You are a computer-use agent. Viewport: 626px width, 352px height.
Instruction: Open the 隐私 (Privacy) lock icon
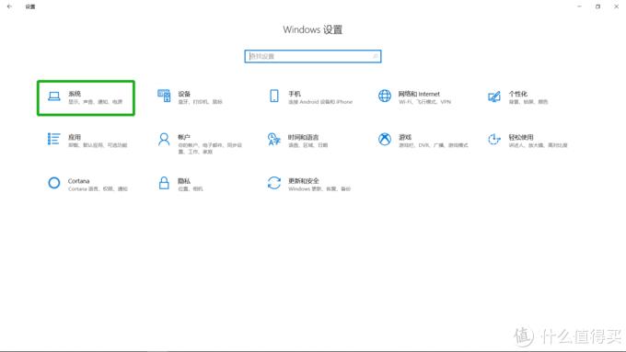pos(164,183)
